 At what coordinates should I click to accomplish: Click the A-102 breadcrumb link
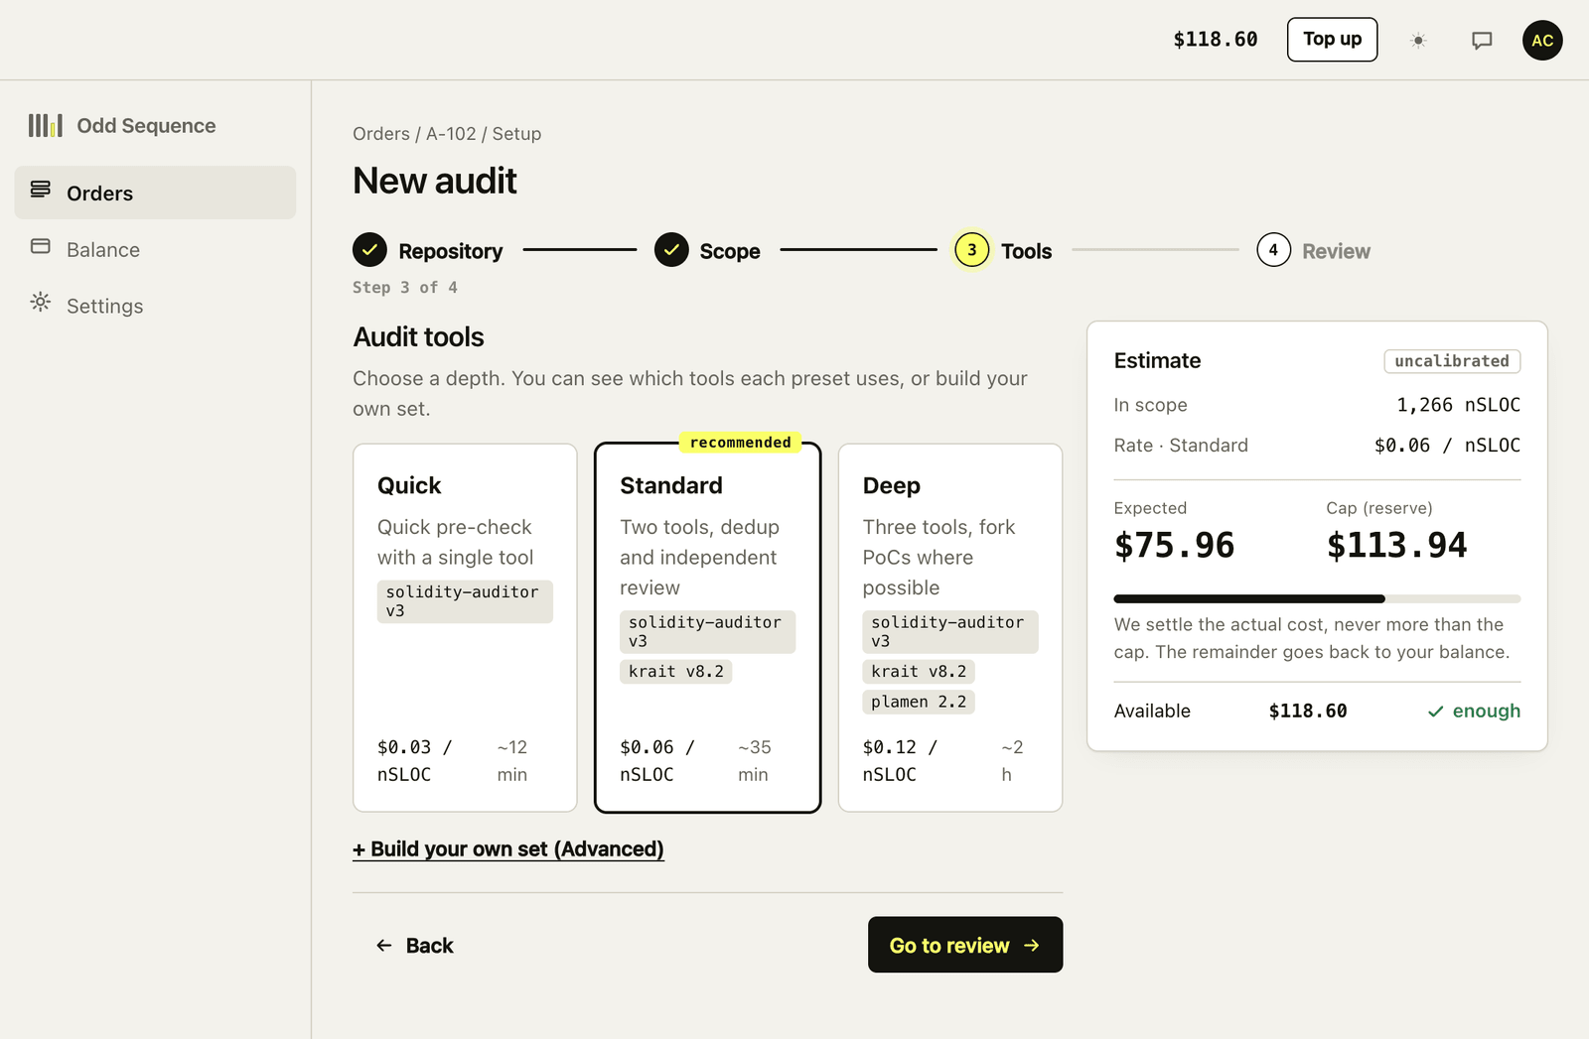pos(451,134)
